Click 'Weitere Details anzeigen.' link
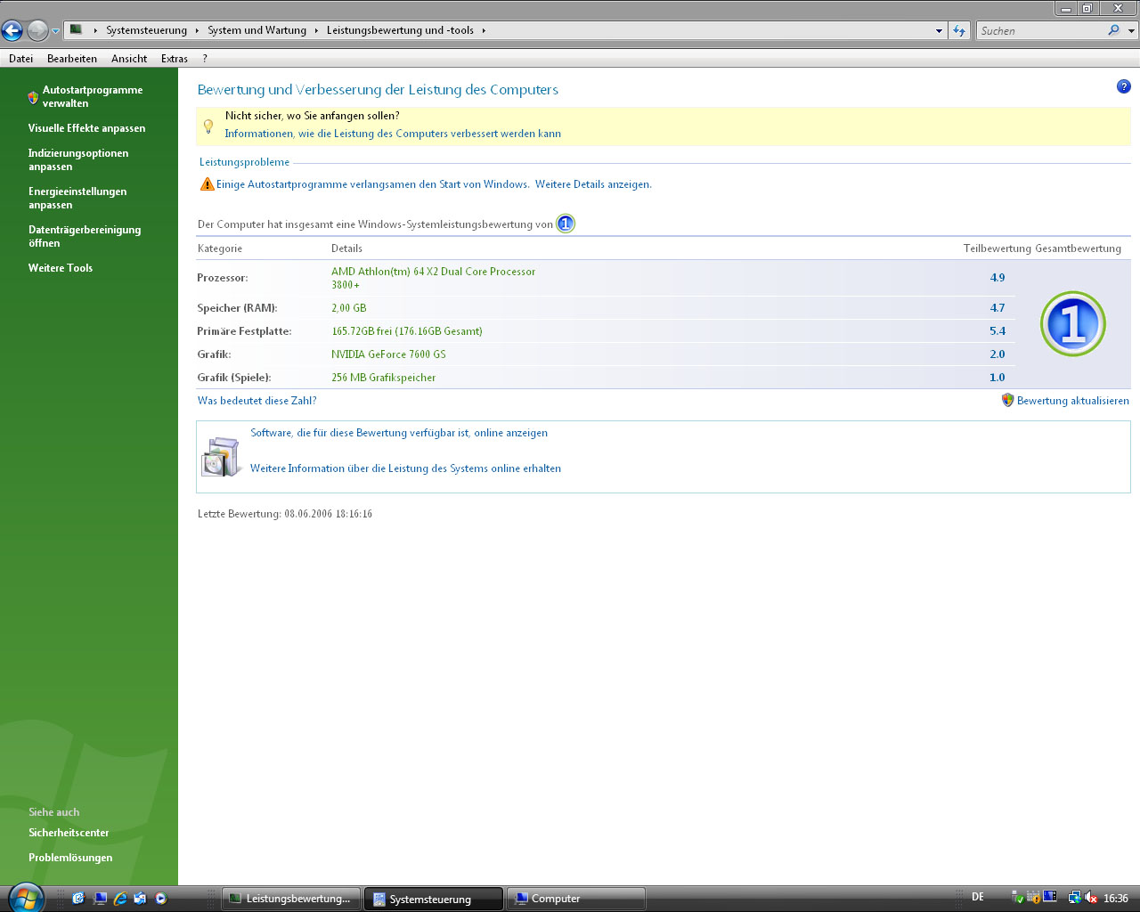This screenshot has width=1140, height=912. [593, 184]
